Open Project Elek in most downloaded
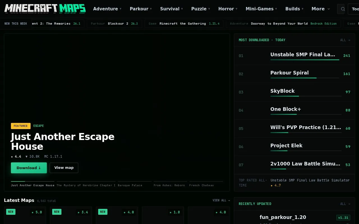 pyautogui.click(x=295, y=147)
